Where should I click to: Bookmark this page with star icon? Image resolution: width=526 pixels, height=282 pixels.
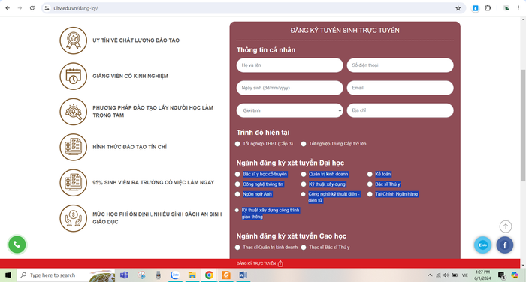[458, 8]
